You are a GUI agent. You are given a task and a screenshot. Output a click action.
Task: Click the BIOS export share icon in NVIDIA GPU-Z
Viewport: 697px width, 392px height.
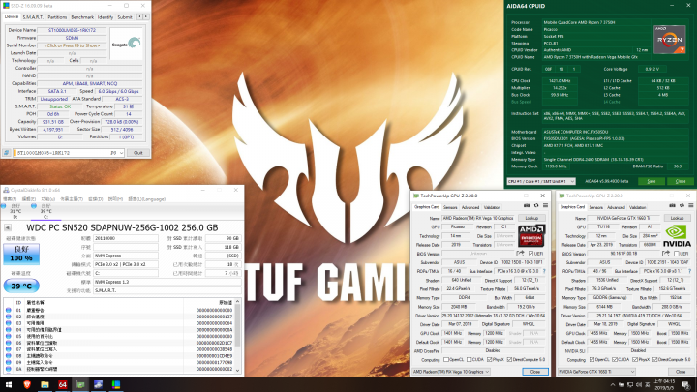(665, 254)
